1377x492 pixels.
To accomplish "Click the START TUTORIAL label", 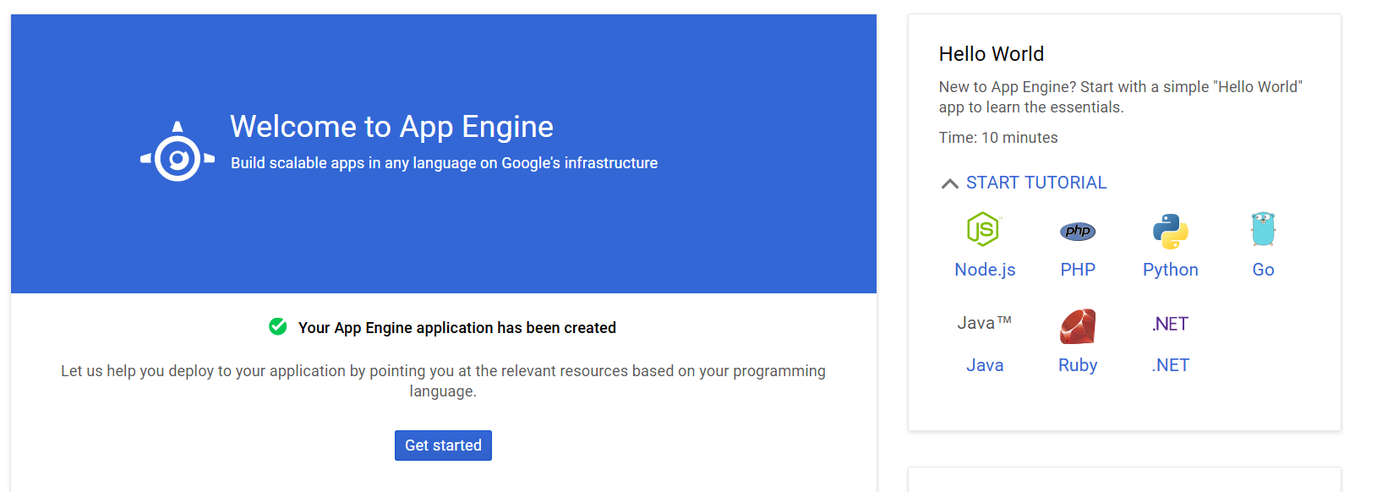I will click(x=1036, y=183).
